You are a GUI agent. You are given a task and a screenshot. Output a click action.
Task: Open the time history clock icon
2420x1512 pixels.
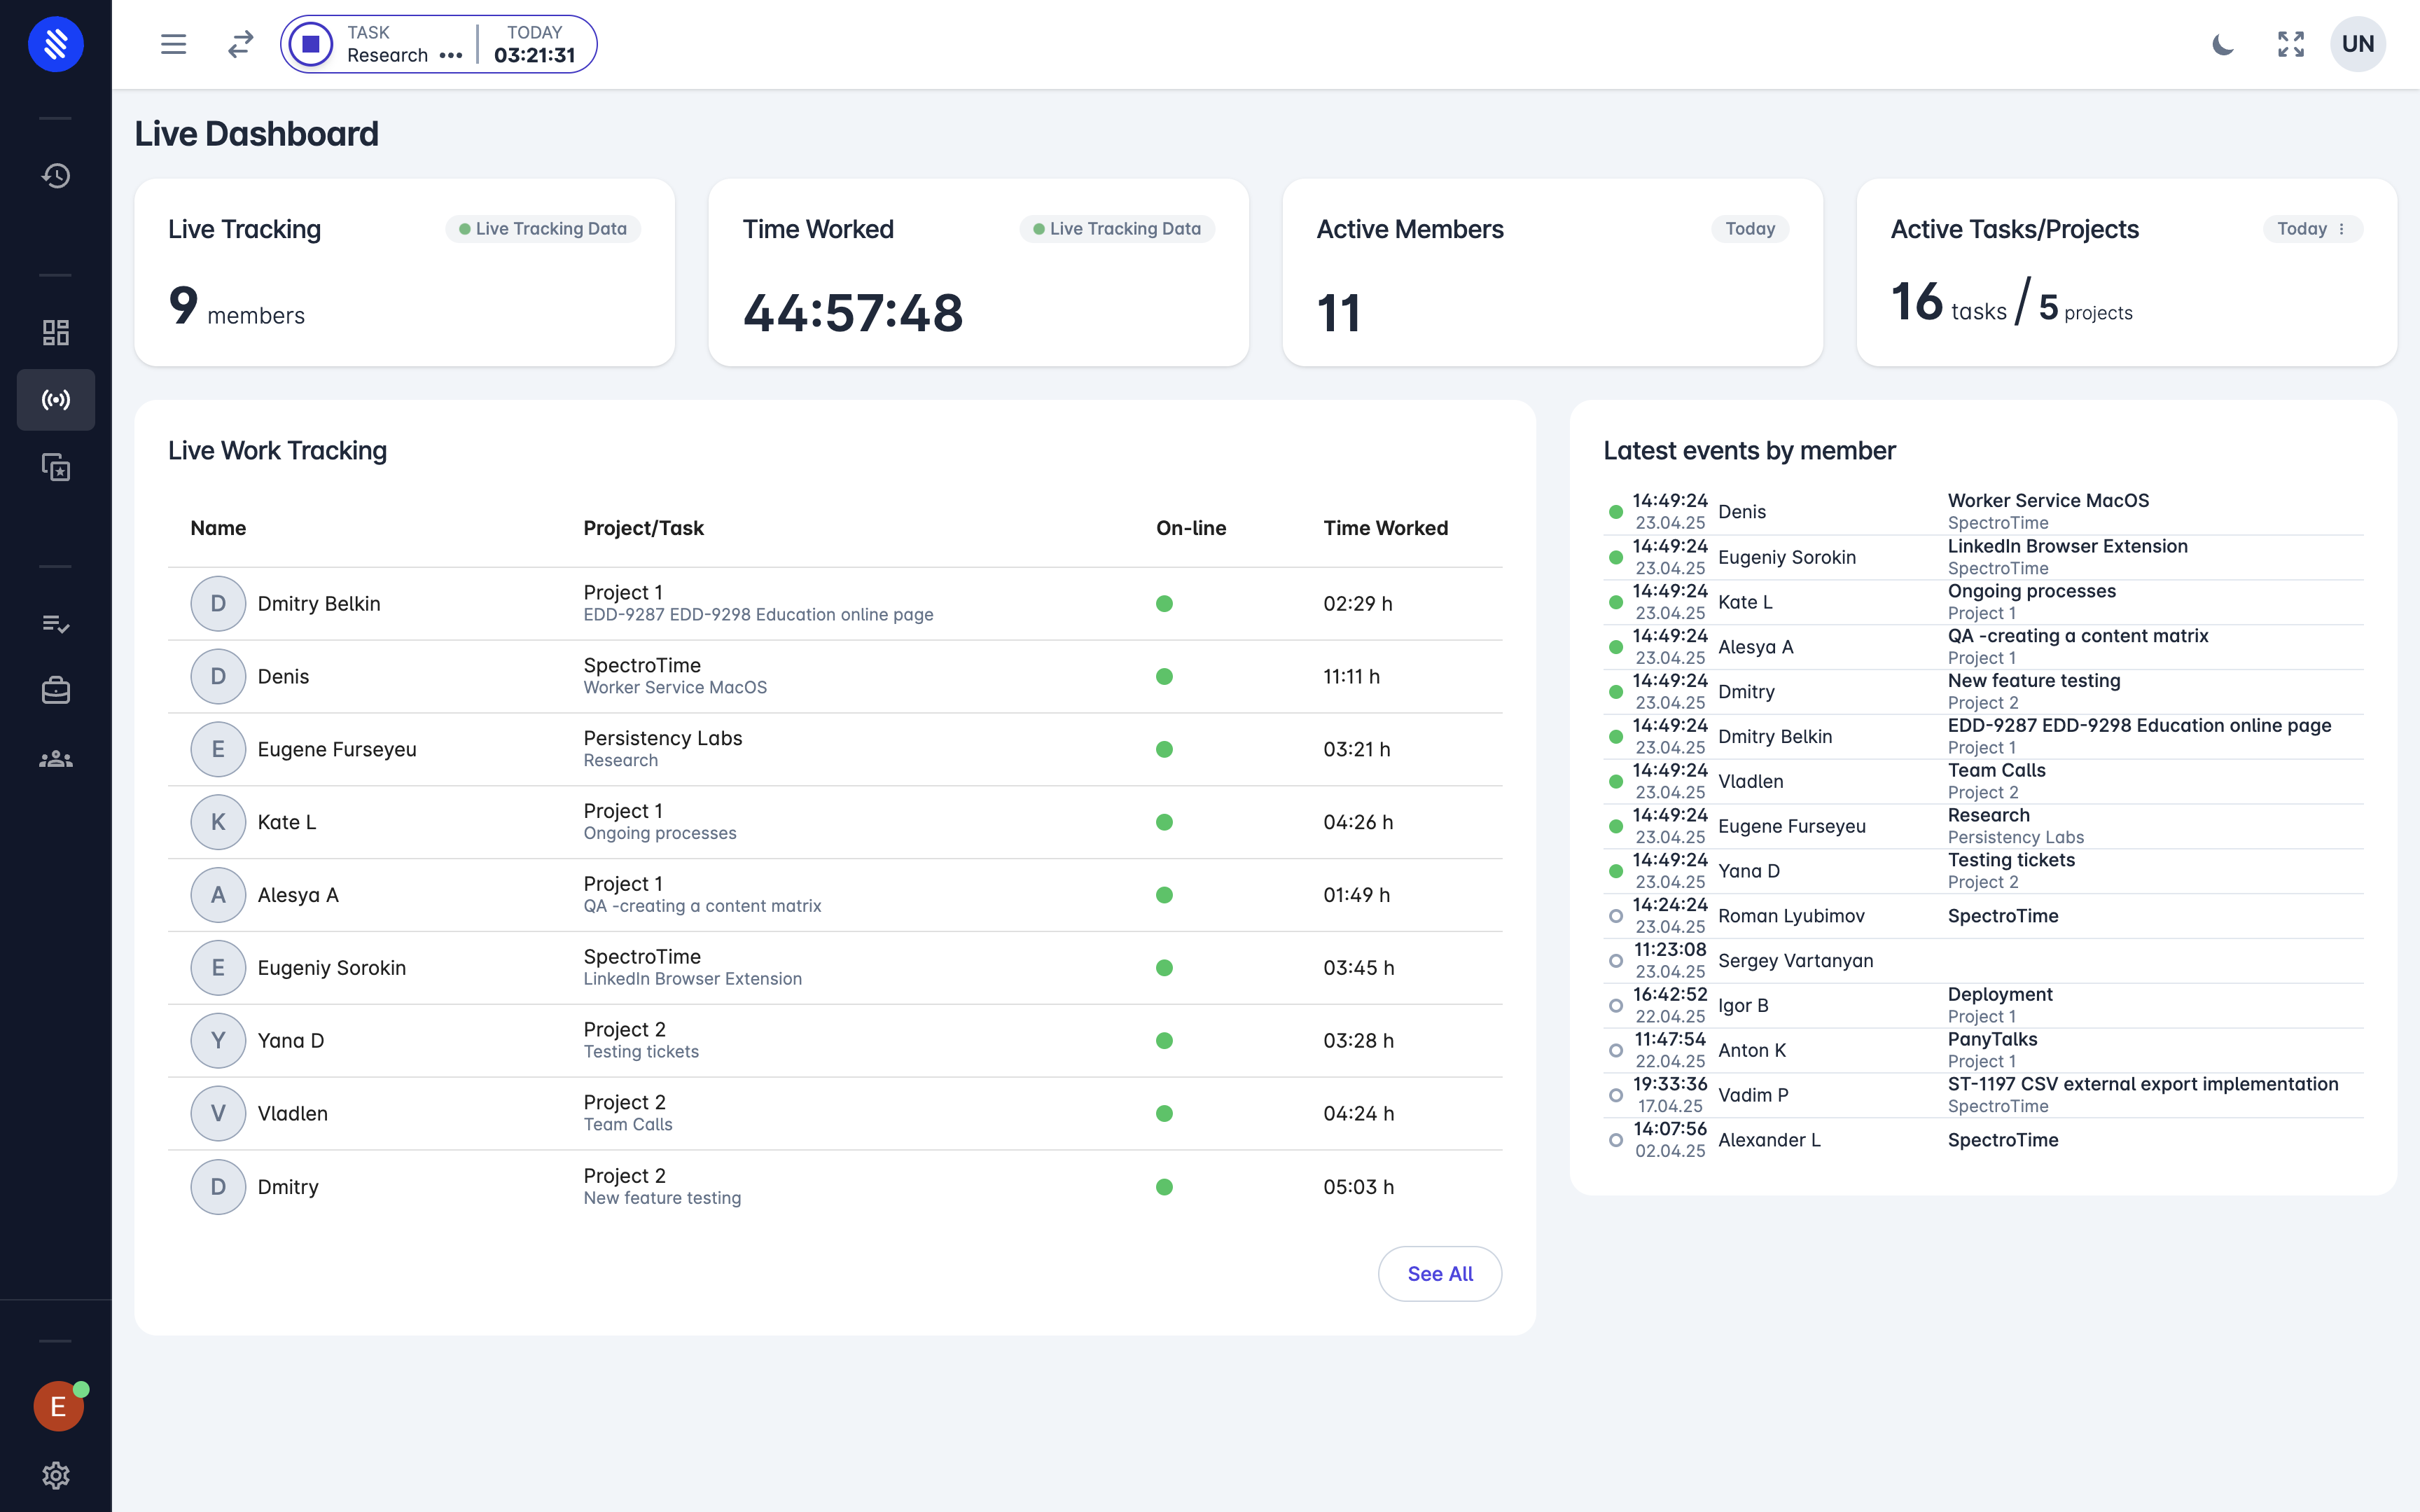(56, 176)
